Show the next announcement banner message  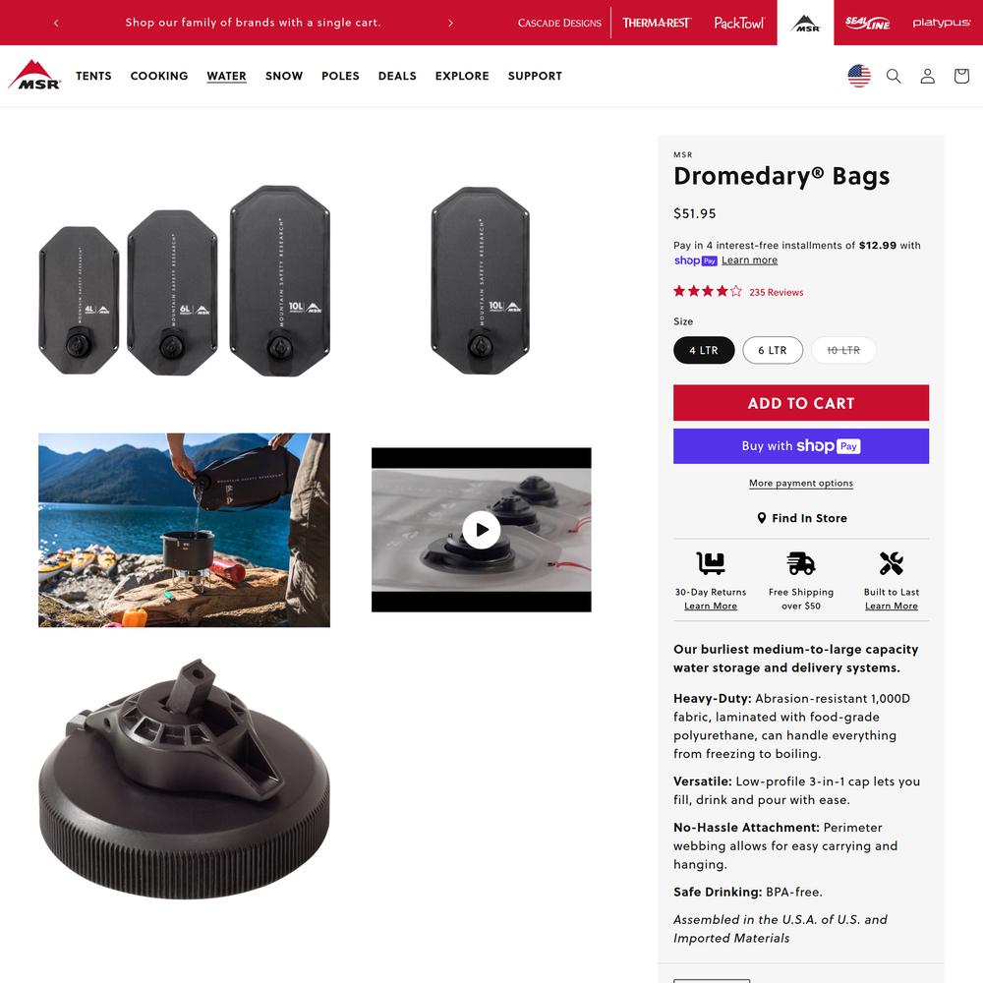coord(450,23)
